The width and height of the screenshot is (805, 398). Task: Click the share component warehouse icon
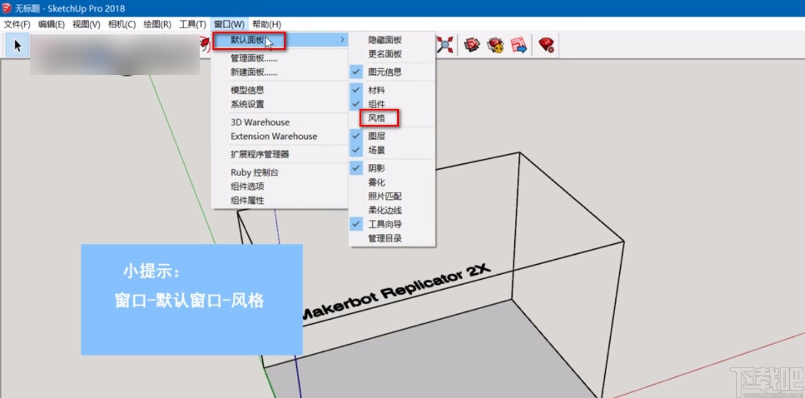click(x=495, y=44)
